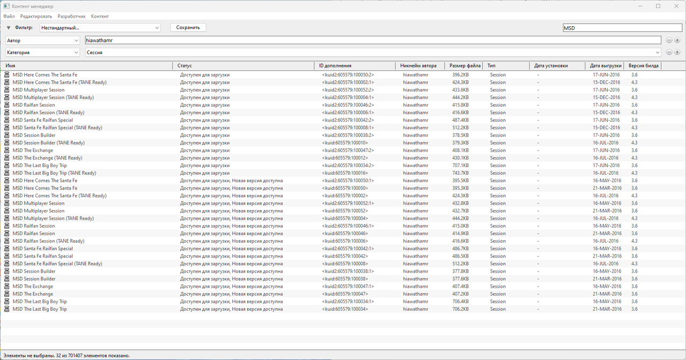Image resolution: width=686 pixels, height=360 pixels.
Task: Click the session icon of the 706.2KB Last Big Boy Trip
Action: pos(8,309)
